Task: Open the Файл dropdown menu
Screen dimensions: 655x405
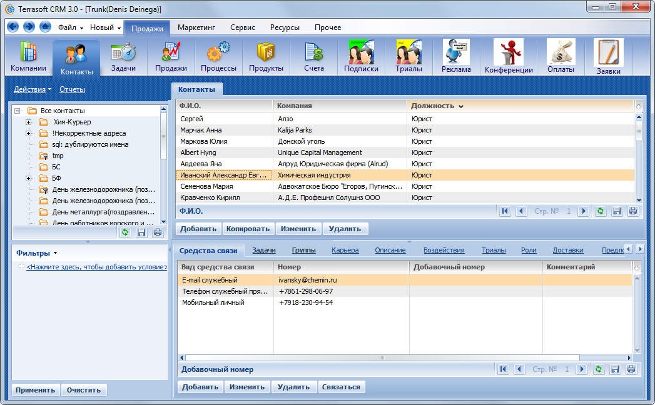Action: coord(70,27)
